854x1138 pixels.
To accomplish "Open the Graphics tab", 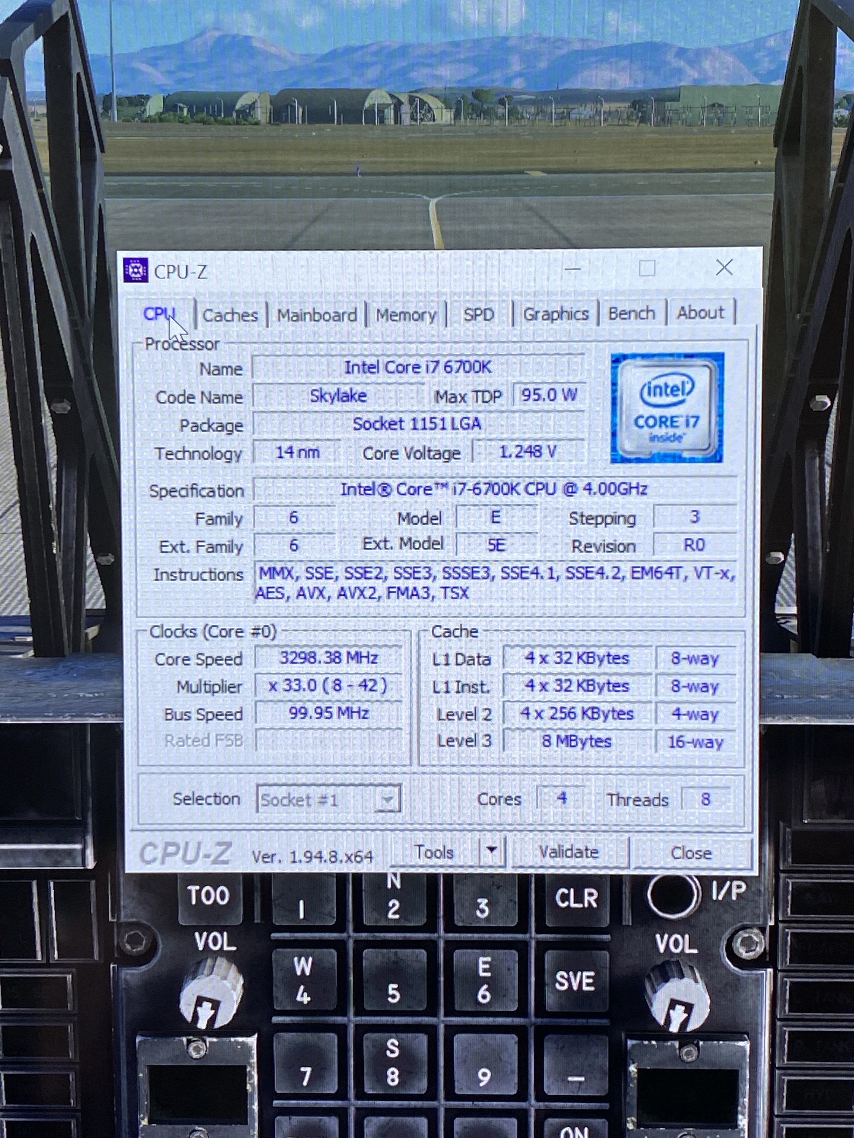I will [556, 314].
